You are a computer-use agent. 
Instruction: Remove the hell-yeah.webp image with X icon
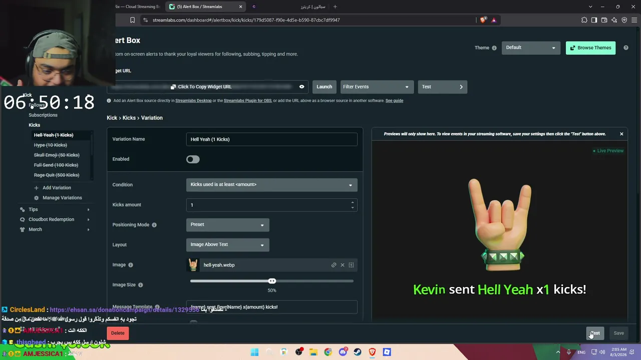[343, 265]
